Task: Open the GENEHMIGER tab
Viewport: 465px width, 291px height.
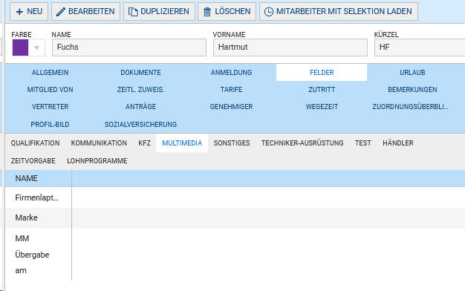Action: tap(231, 107)
